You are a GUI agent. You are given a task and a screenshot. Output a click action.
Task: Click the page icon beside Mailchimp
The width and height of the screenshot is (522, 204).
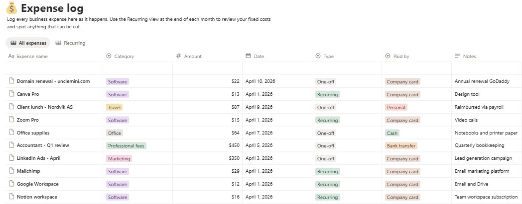click(11, 171)
